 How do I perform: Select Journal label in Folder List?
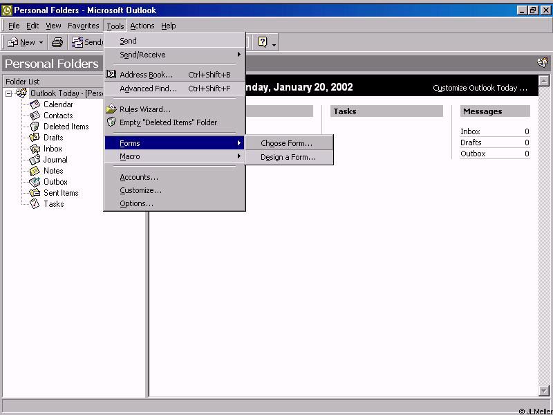coord(55,160)
